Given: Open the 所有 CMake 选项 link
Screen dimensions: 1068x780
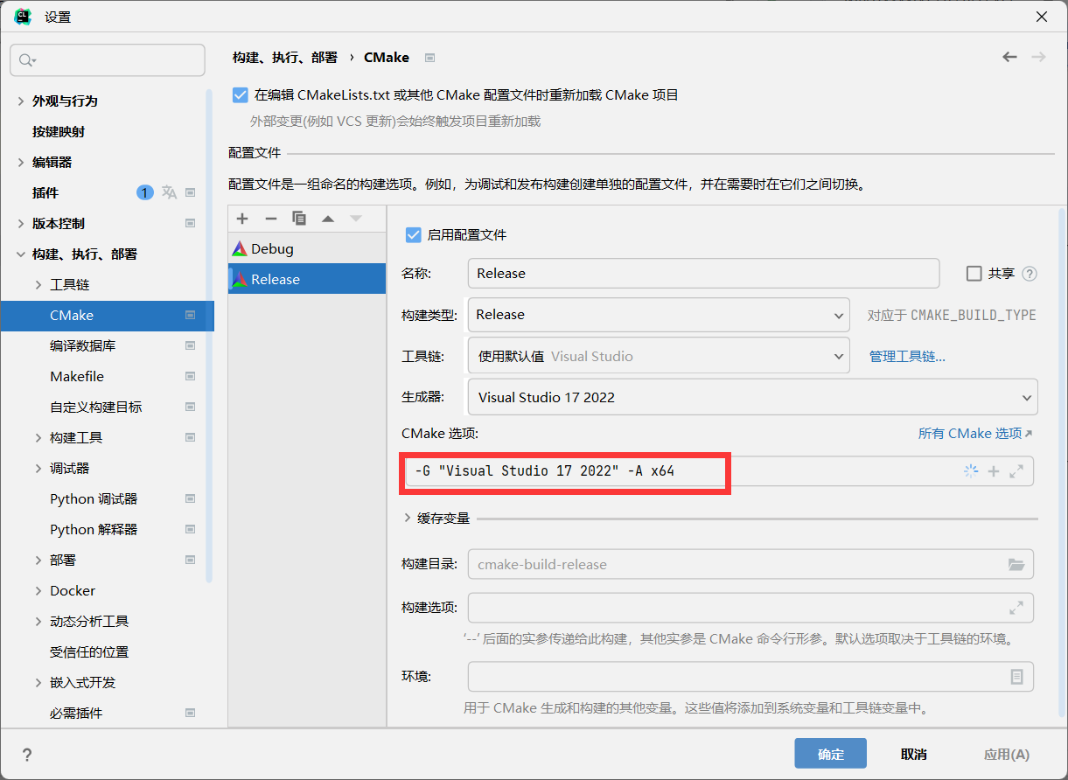Looking at the screenshot, I should [x=975, y=434].
